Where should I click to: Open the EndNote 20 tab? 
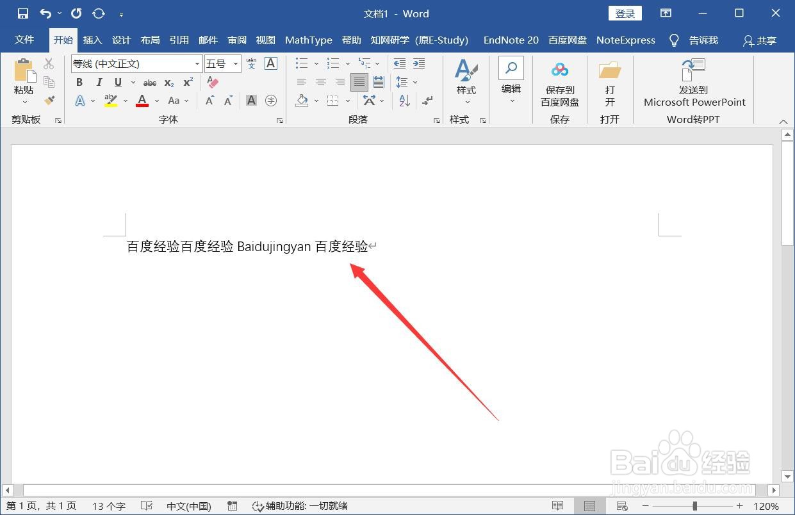[511, 40]
